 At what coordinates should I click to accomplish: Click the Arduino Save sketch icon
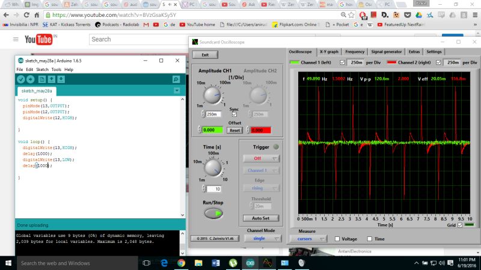[x=61, y=79]
